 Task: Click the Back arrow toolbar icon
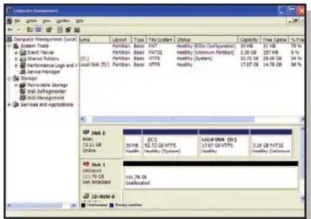click(x=10, y=30)
